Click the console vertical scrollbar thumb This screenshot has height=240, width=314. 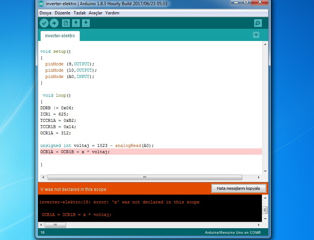pyautogui.click(x=265, y=210)
